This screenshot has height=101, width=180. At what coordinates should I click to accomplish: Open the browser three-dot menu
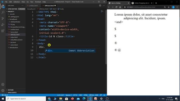pyautogui.click(x=177, y=7)
